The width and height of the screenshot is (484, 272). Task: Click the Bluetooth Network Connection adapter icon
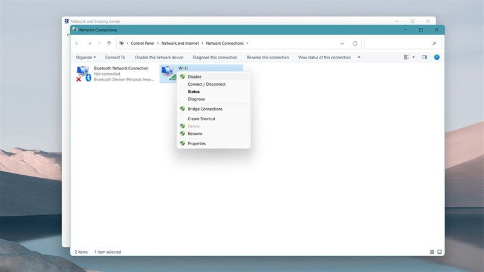tap(83, 73)
